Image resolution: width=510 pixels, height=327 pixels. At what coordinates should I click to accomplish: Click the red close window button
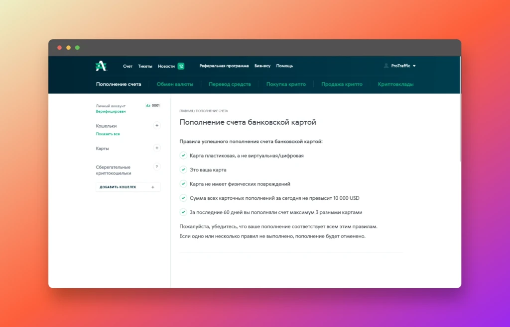(x=60, y=48)
